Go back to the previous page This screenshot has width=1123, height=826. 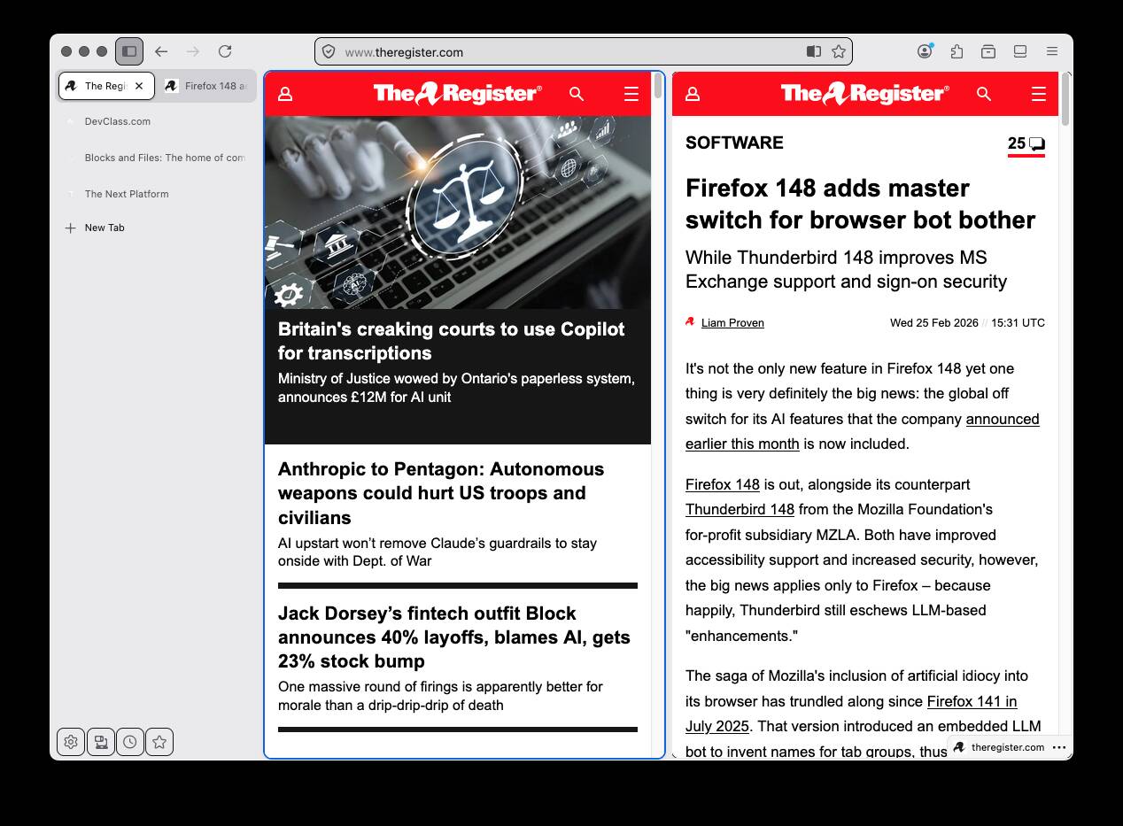click(x=161, y=51)
